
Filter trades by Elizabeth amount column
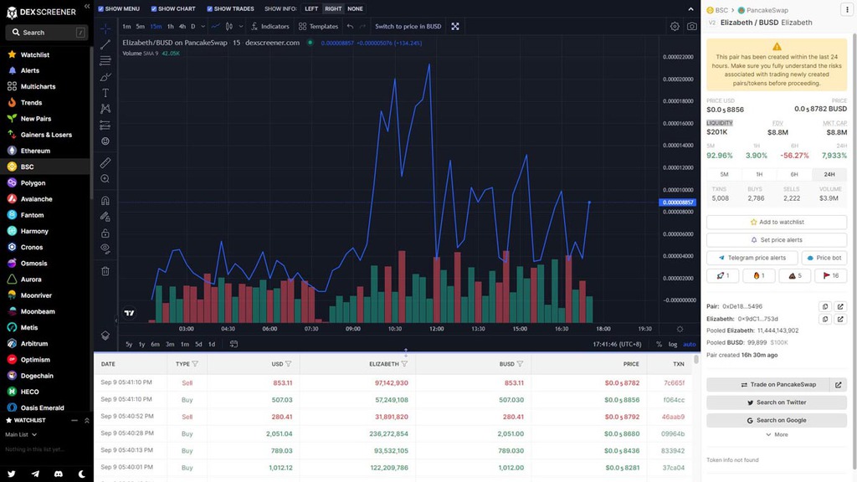tap(404, 364)
